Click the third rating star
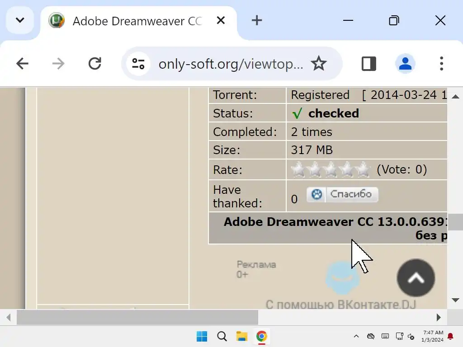Screen dimensions: 463x347 click(x=331, y=170)
